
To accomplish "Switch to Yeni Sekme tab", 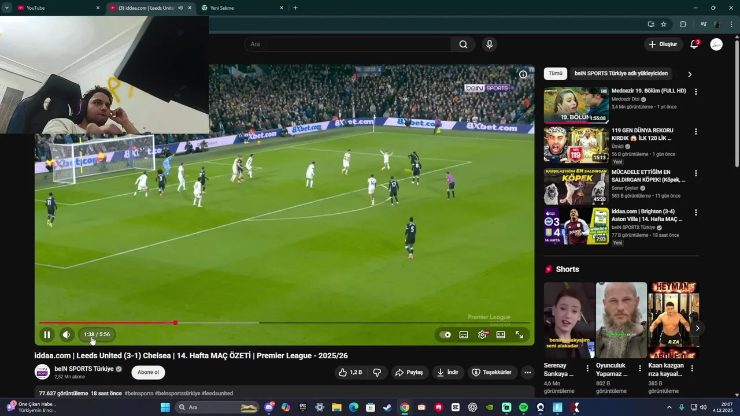I will [x=240, y=8].
